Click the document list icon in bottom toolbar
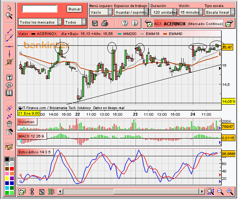Viewport: 238px width, 199px height. (41, 192)
